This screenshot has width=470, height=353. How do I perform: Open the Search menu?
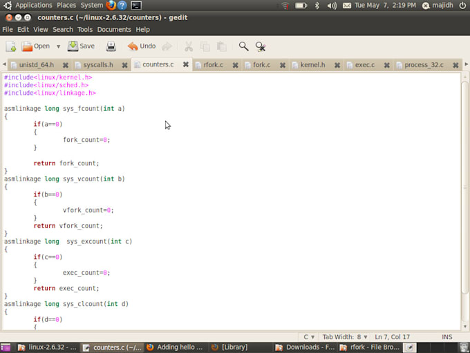click(62, 30)
